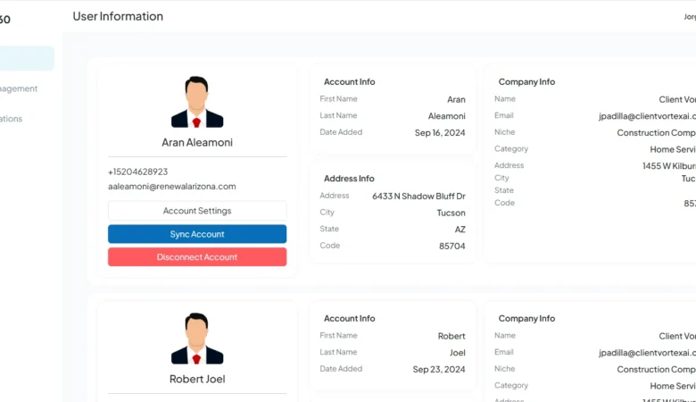Click Aran Aleamoni's profile avatar
This screenshot has height=402, width=696.
[197, 102]
